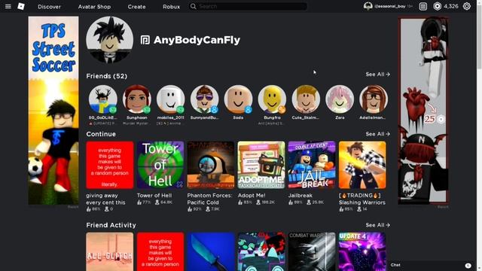Click the Jailbreak title text

pyautogui.click(x=300, y=196)
